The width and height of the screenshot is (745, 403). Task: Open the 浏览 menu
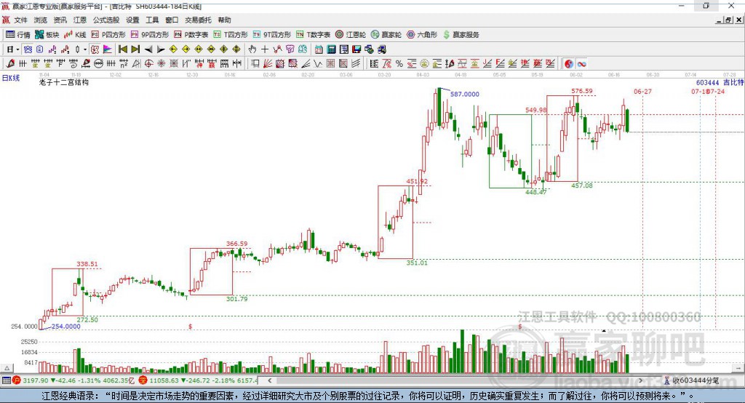41,20
